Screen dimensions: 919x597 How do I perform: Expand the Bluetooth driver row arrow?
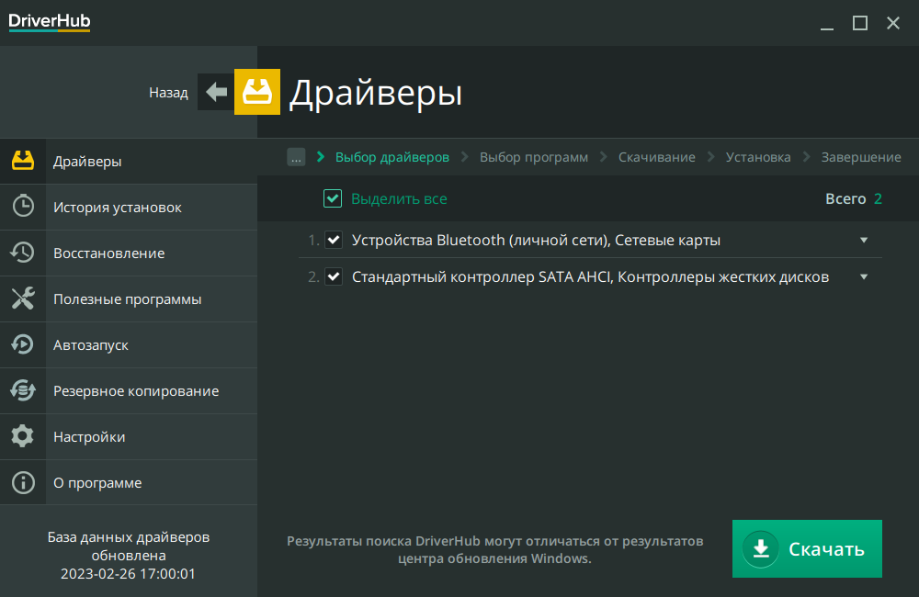pyautogui.click(x=863, y=241)
